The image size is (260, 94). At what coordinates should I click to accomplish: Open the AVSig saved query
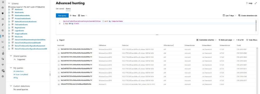16,78
